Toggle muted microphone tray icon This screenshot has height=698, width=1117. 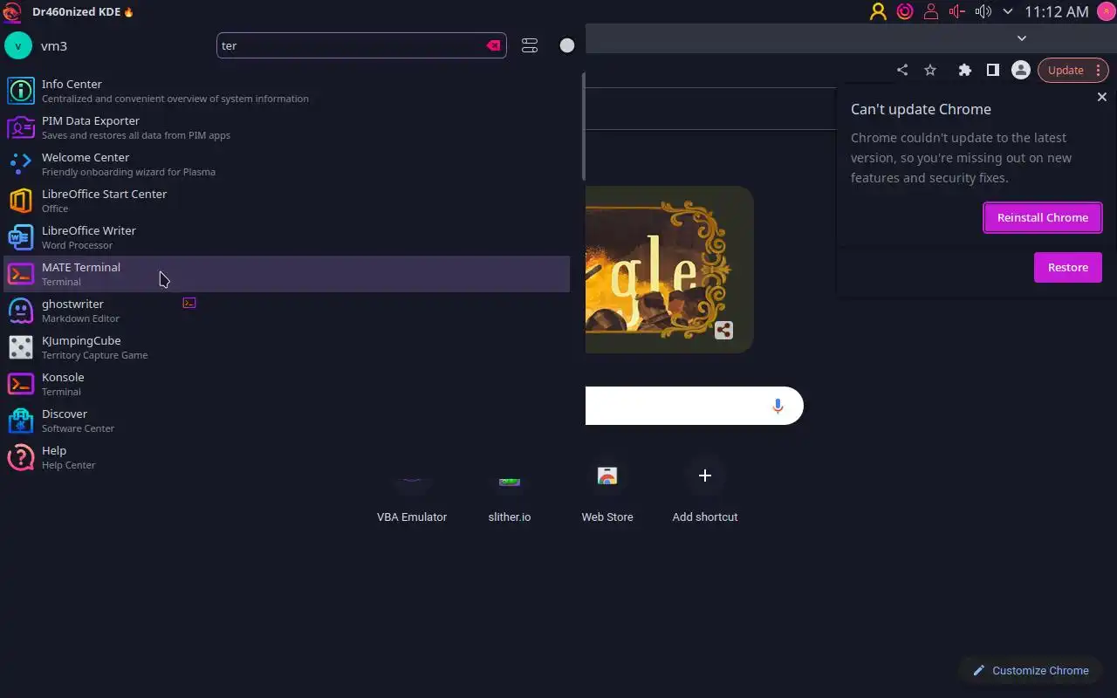click(957, 11)
